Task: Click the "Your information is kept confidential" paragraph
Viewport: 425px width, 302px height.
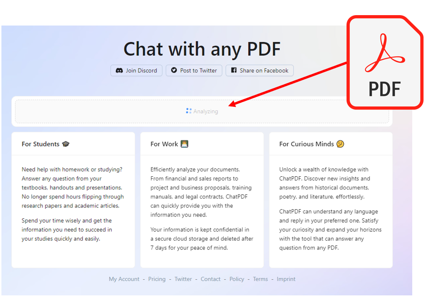Action: [202, 238]
